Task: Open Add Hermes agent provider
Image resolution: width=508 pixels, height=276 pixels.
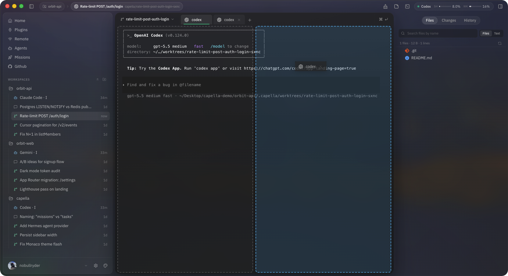Action: point(60,226)
